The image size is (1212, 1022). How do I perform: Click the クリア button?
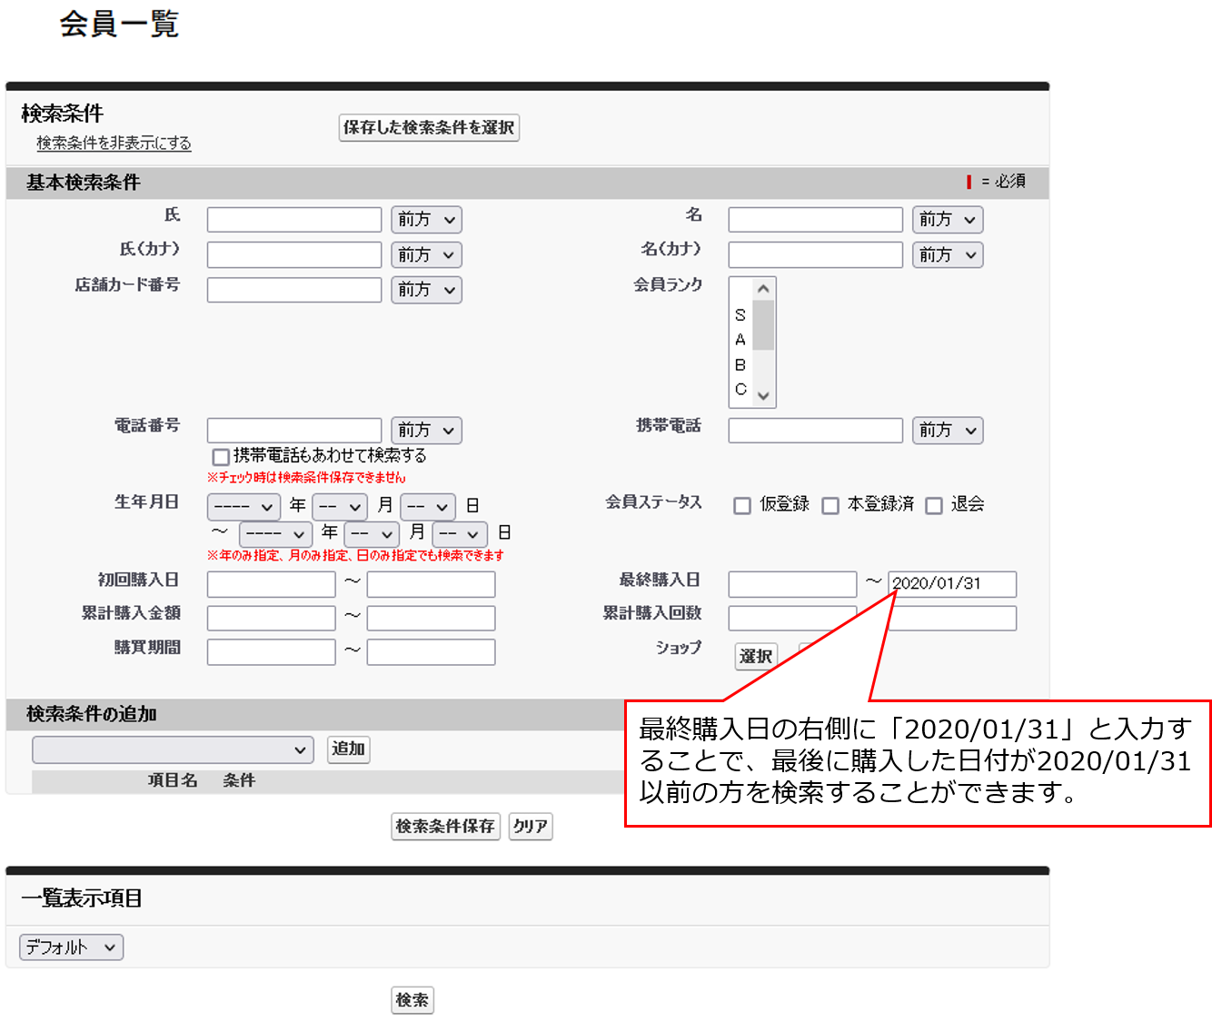coord(531,827)
